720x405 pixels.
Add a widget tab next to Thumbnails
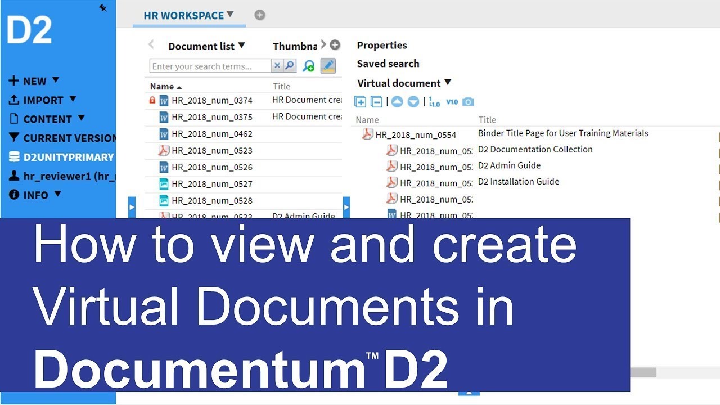[335, 45]
